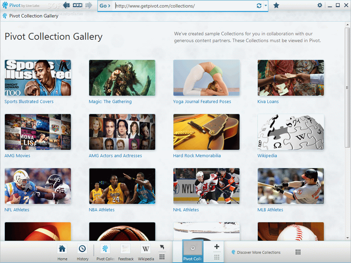The height and width of the screenshot is (263, 351).
Task: Open the Pivot Collec favorite shortcut
Action: [106, 252]
